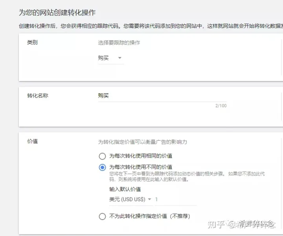Click the 转化名称 input field containing 购买
This screenshot has width=283, height=236.
(162, 96)
